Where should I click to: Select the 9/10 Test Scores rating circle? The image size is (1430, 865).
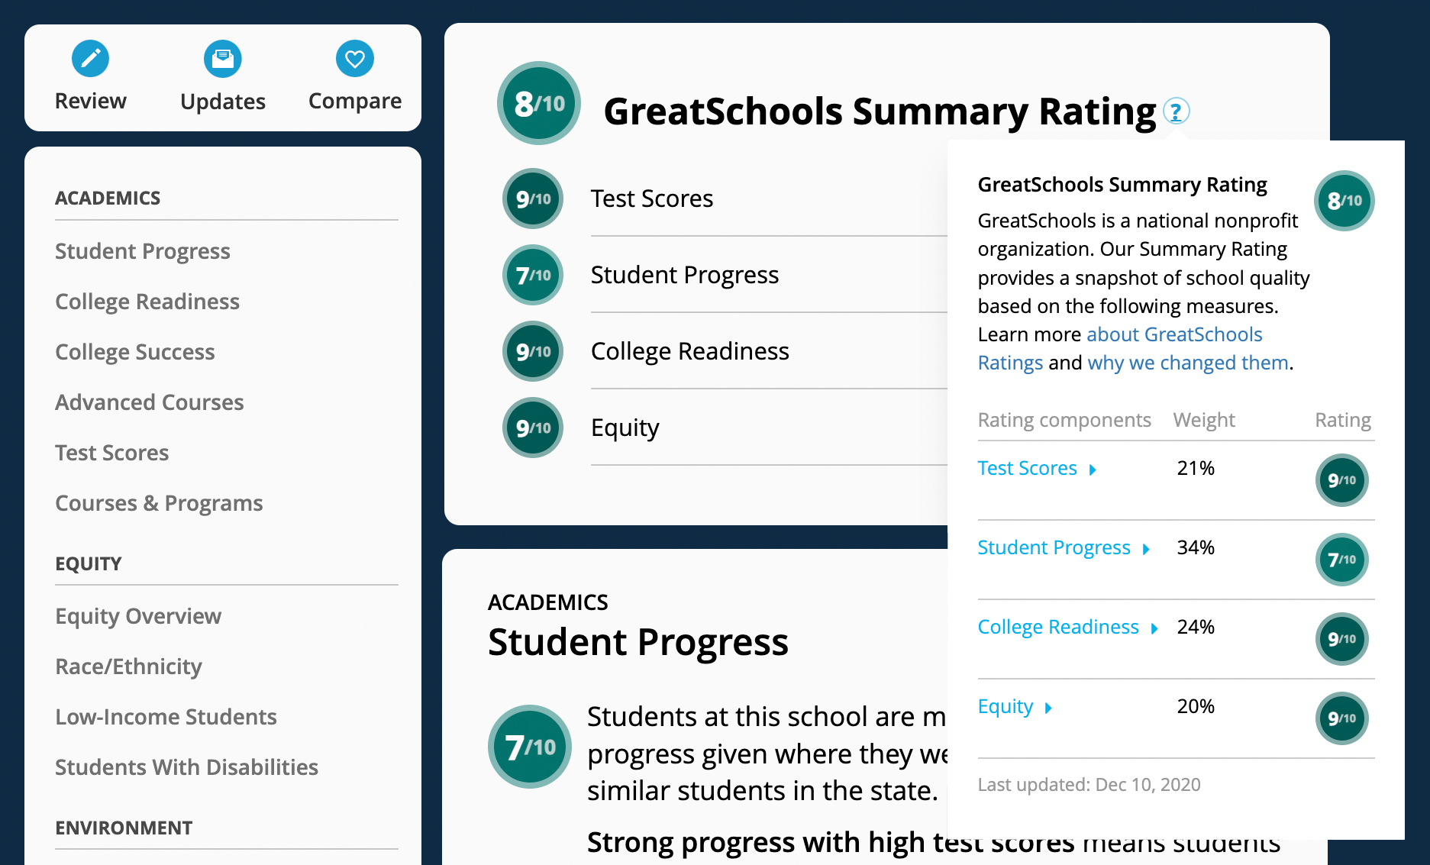[x=532, y=198]
